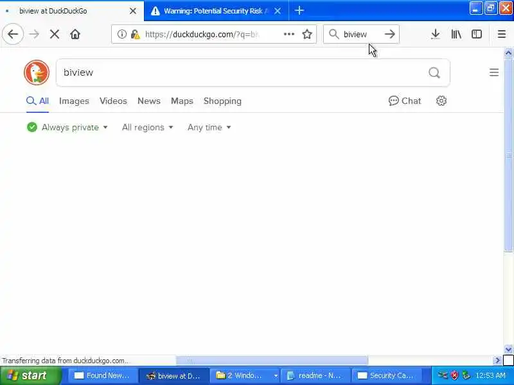Open DuckDuckGo Chat

pos(405,101)
